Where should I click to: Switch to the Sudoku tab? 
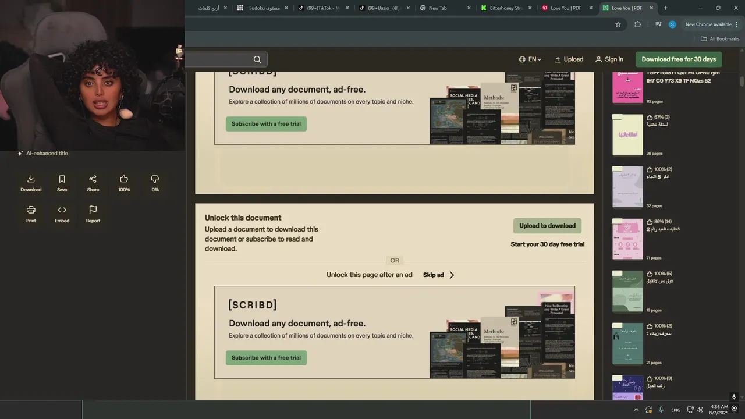click(x=264, y=8)
